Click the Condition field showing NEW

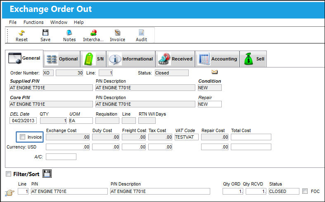pyautogui.click(x=210, y=88)
